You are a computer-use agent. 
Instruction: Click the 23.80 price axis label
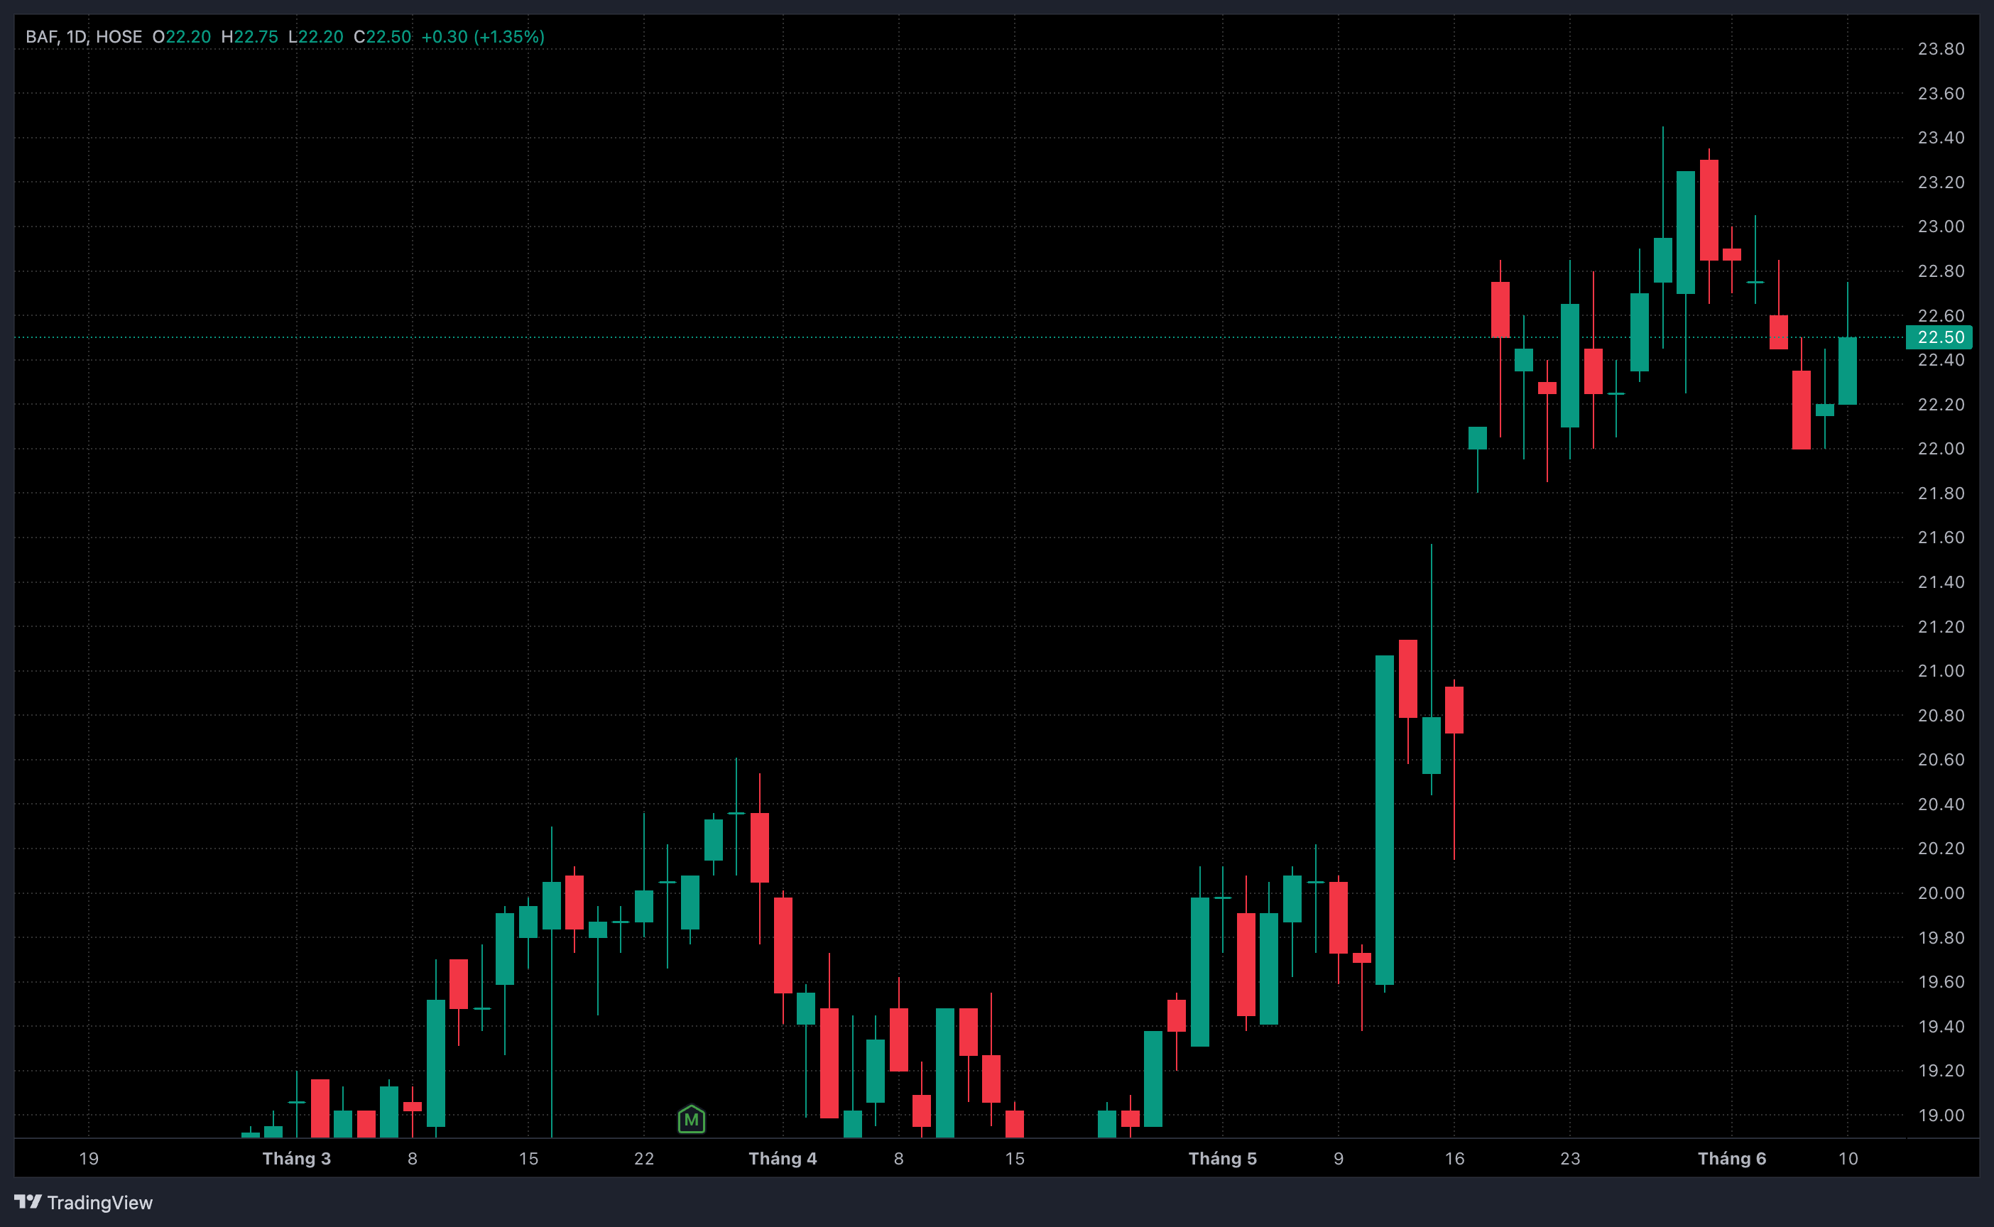coord(1941,49)
